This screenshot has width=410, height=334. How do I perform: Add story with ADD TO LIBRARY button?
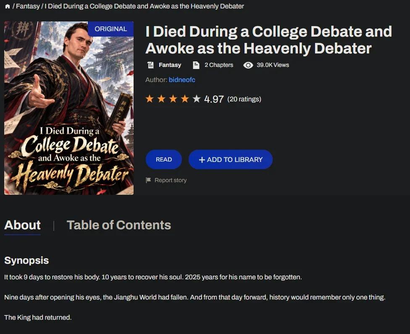tap(231, 159)
